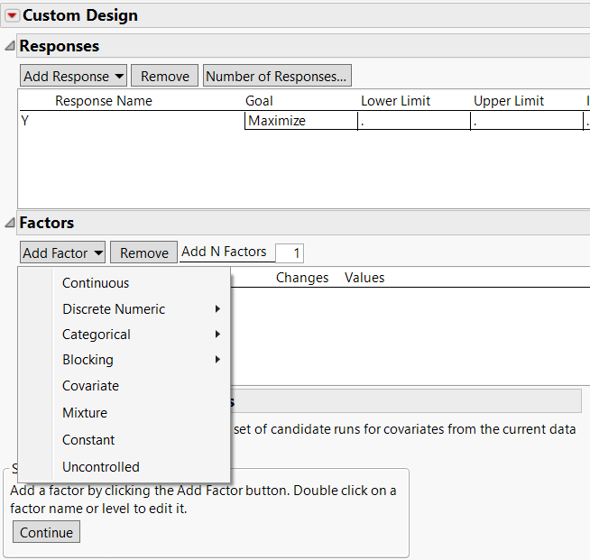The image size is (590, 560).
Task: Click the red triangle Custom Design menu icon
Action: pyautogui.click(x=12, y=15)
